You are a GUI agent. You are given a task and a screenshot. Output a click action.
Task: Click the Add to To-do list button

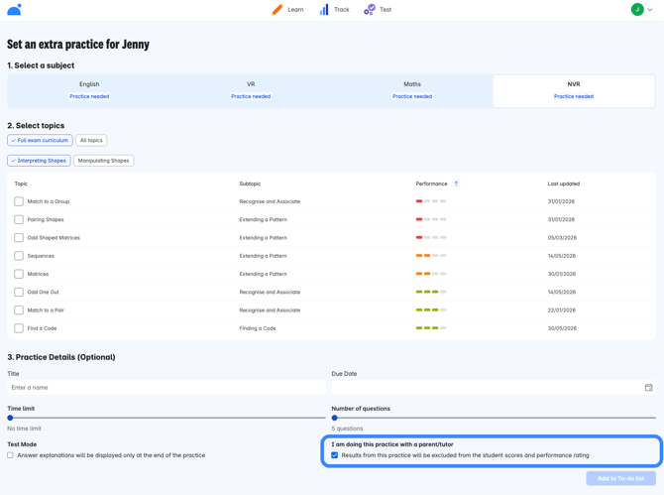click(620, 478)
